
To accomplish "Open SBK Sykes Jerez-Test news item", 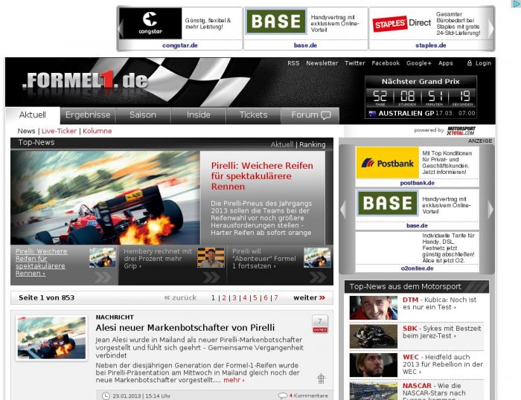I will pos(441,332).
